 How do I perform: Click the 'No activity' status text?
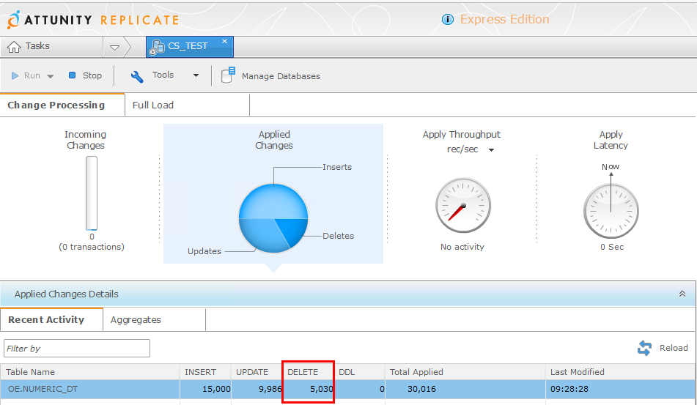462,247
